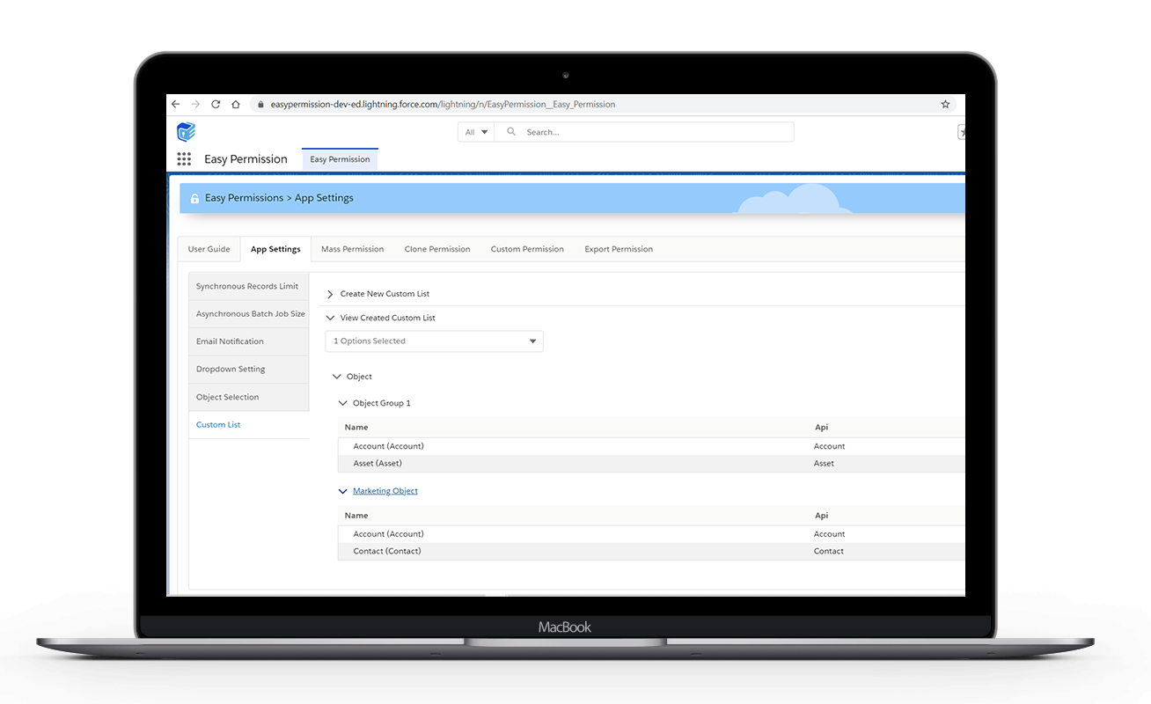Open Synchronous Records Limit setting
This screenshot has width=1151, height=704.
pyautogui.click(x=249, y=286)
